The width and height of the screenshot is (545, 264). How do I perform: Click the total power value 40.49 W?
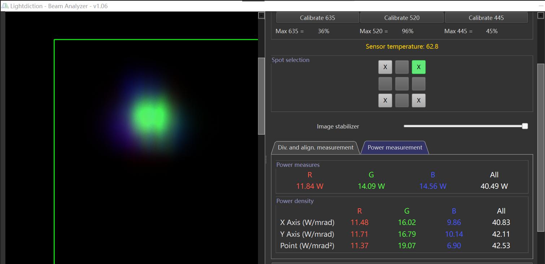click(x=494, y=186)
